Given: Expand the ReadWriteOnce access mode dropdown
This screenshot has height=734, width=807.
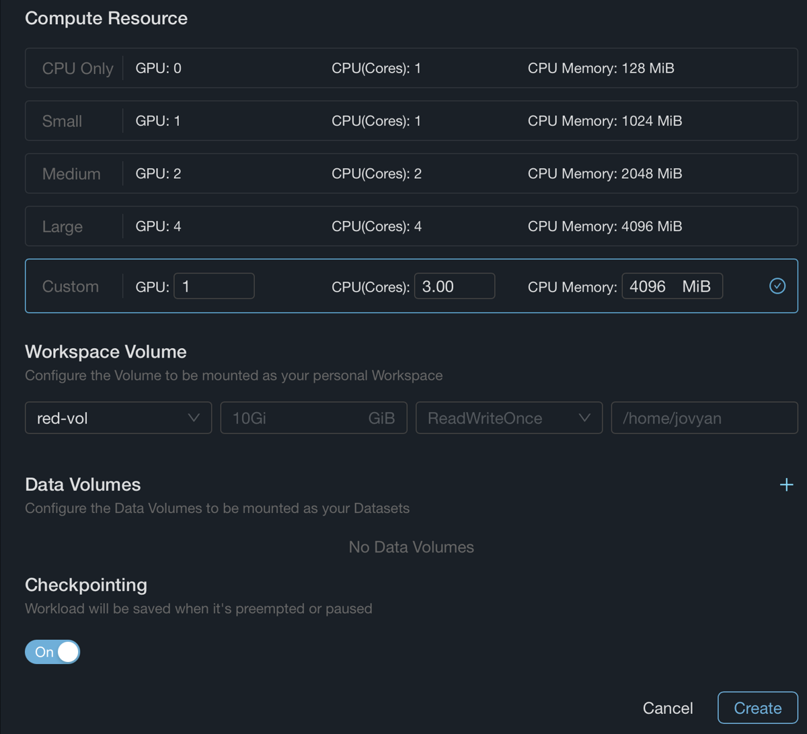Looking at the screenshot, I should [508, 418].
